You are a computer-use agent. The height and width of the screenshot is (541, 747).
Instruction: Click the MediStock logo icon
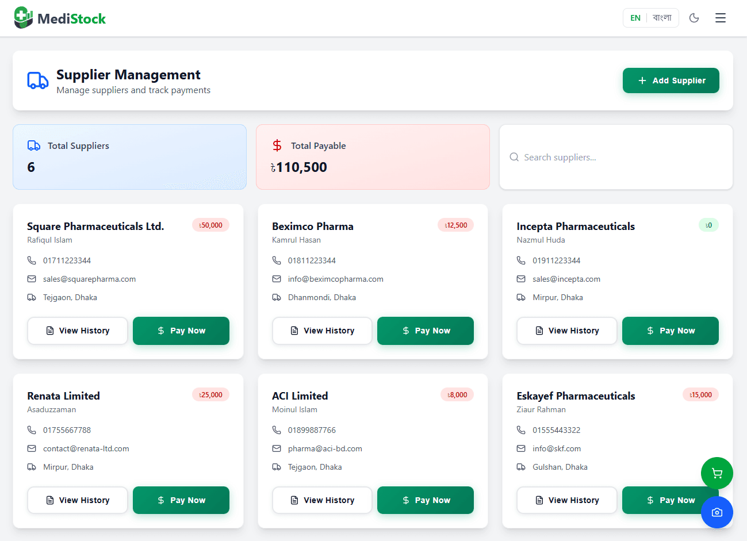24,18
